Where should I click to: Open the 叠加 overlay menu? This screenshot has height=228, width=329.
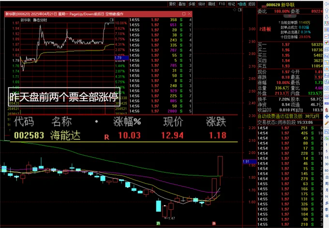click(182, 4)
